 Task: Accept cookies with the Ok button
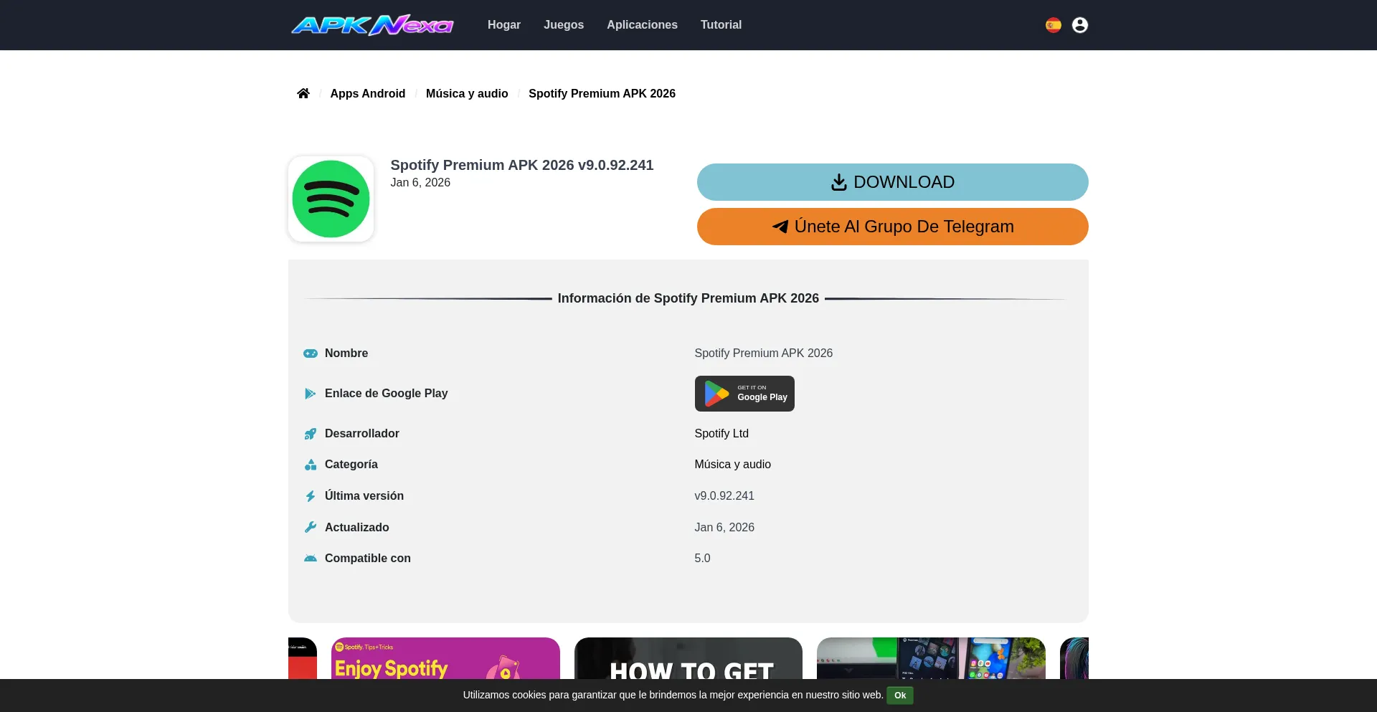tap(900, 696)
